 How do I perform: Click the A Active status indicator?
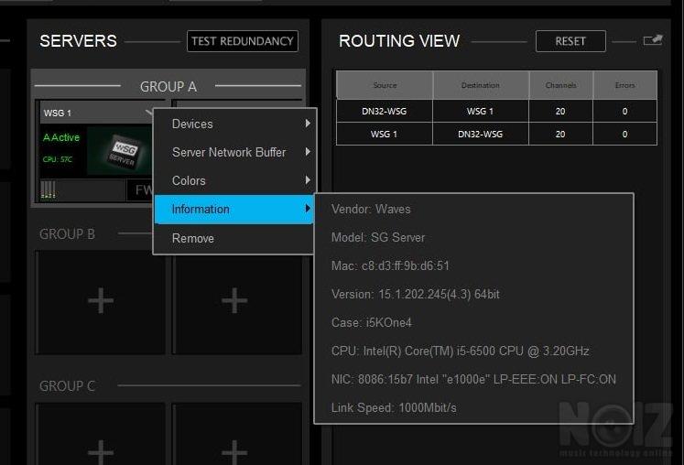pyautogui.click(x=61, y=137)
